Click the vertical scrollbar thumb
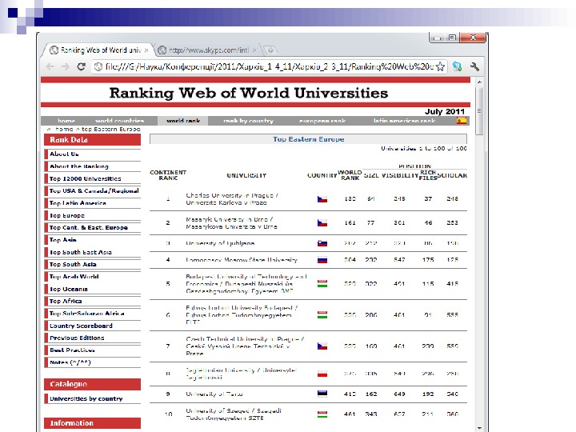 point(479,111)
